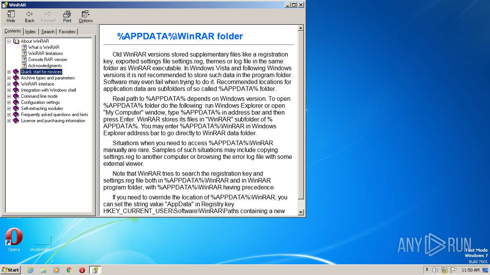The width and height of the screenshot is (490, 275).
Task: Click the Print toolbar icon
Action: [x=67, y=16]
